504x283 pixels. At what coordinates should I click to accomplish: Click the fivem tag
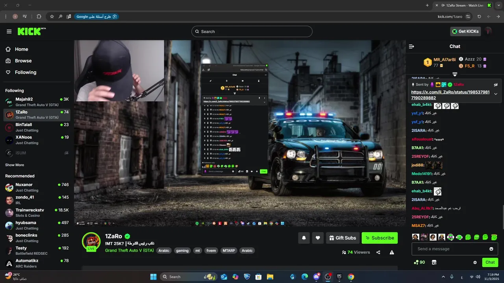click(x=211, y=251)
